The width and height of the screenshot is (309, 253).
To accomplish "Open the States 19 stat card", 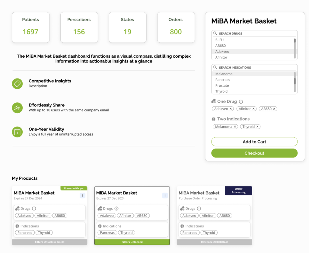I will [128, 27].
